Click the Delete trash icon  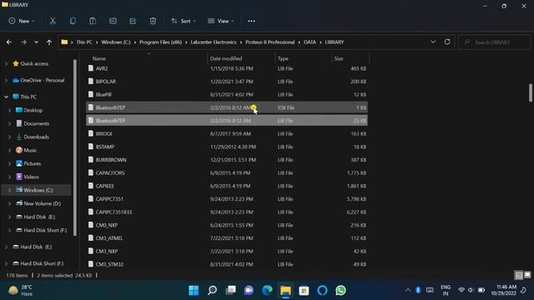pyautogui.click(x=153, y=21)
